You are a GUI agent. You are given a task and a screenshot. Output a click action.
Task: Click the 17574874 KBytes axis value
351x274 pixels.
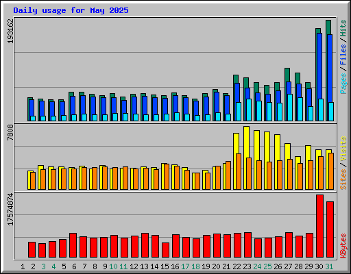point(10,209)
